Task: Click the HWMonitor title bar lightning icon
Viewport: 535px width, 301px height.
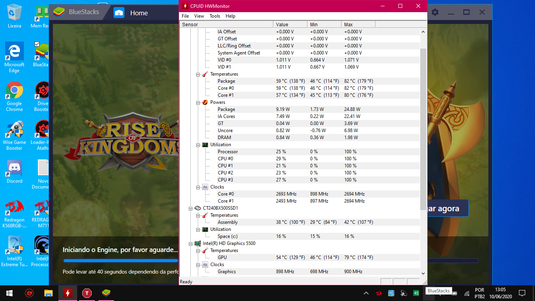Action: tap(185, 6)
